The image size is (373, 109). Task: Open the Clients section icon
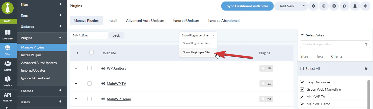click(8, 66)
